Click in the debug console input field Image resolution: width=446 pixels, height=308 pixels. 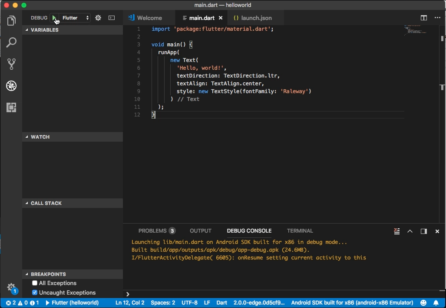point(284,294)
